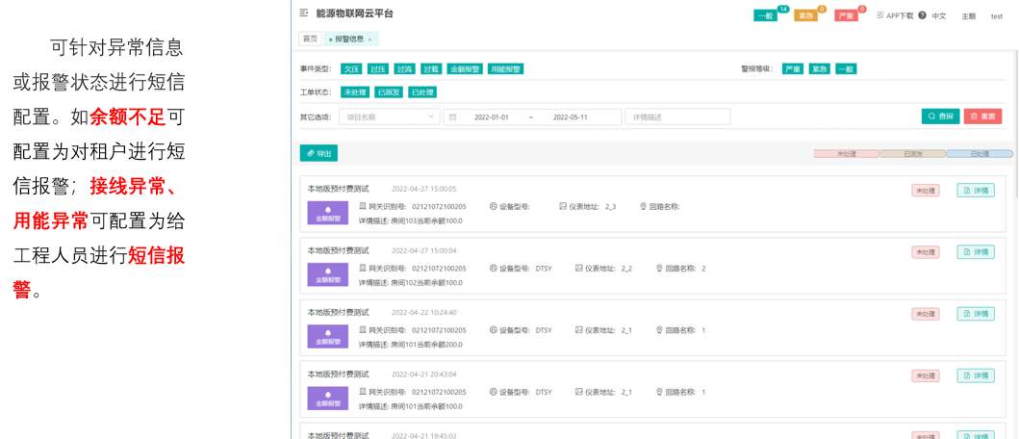Open the 严重 alarm counter badge

point(848,15)
